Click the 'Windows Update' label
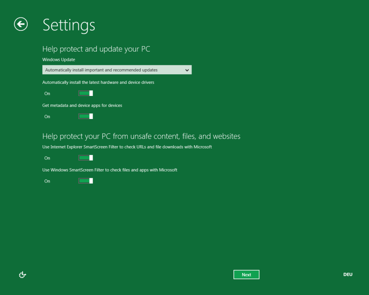This screenshot has height=295, width=369. tap(59, 59)
